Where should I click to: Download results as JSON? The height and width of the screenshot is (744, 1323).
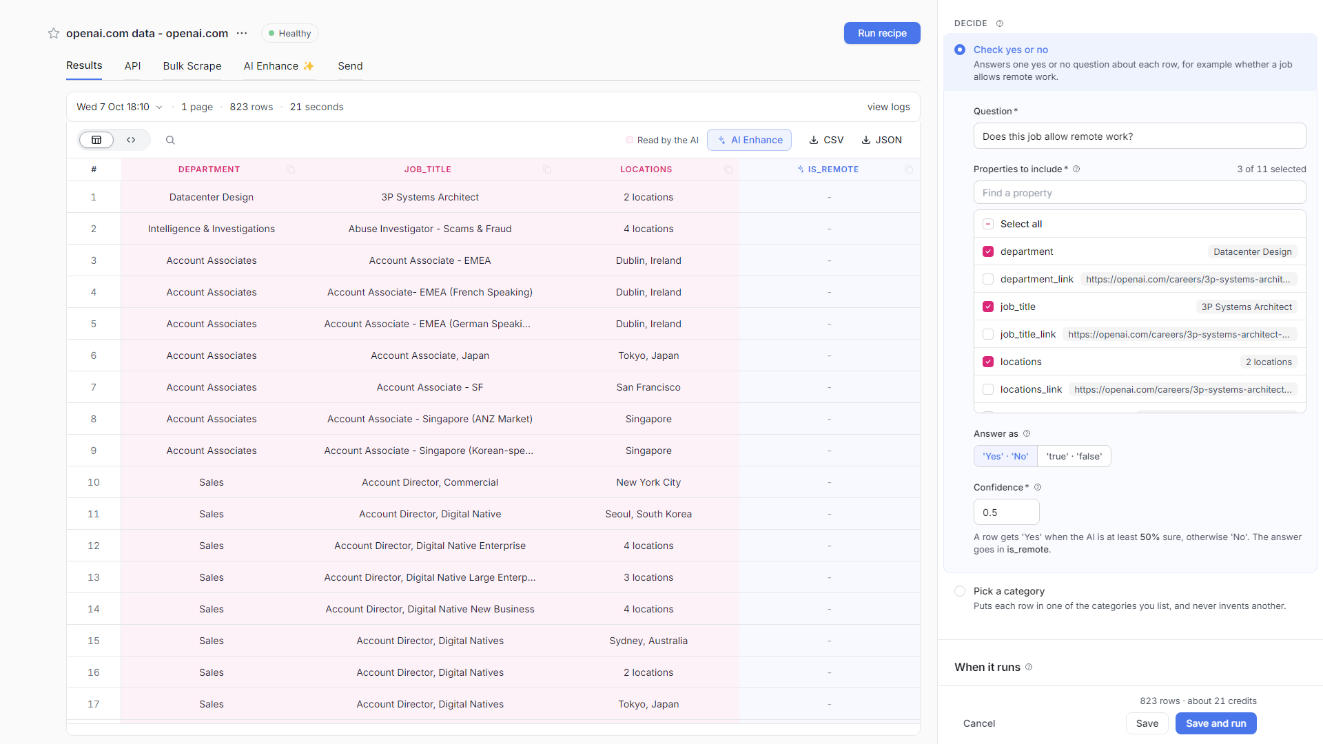(x=881, y=140)
